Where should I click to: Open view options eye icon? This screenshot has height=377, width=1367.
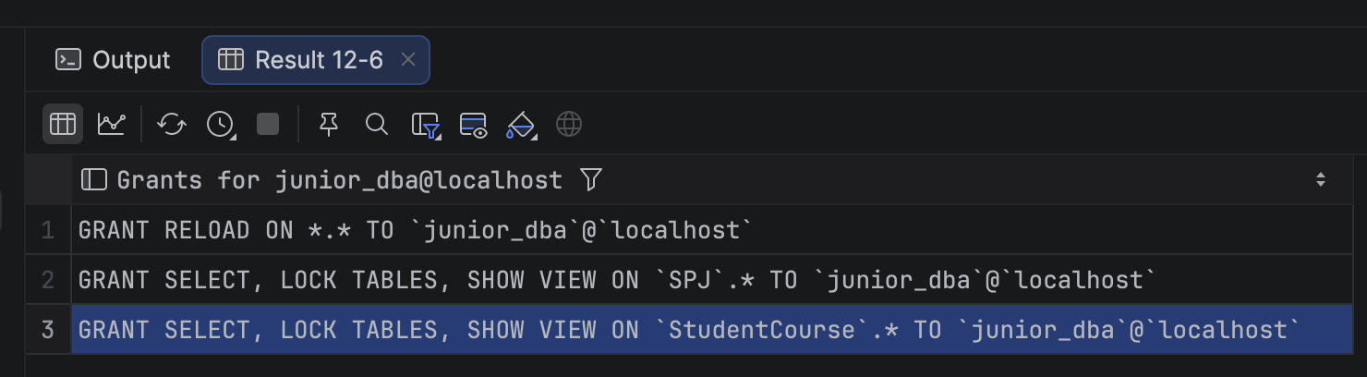click(474, 125)
